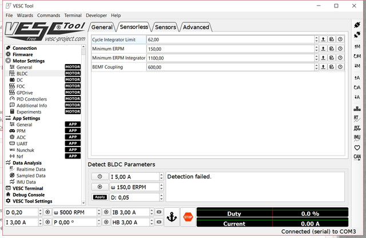Click the anchor brake button

(172, 217)
